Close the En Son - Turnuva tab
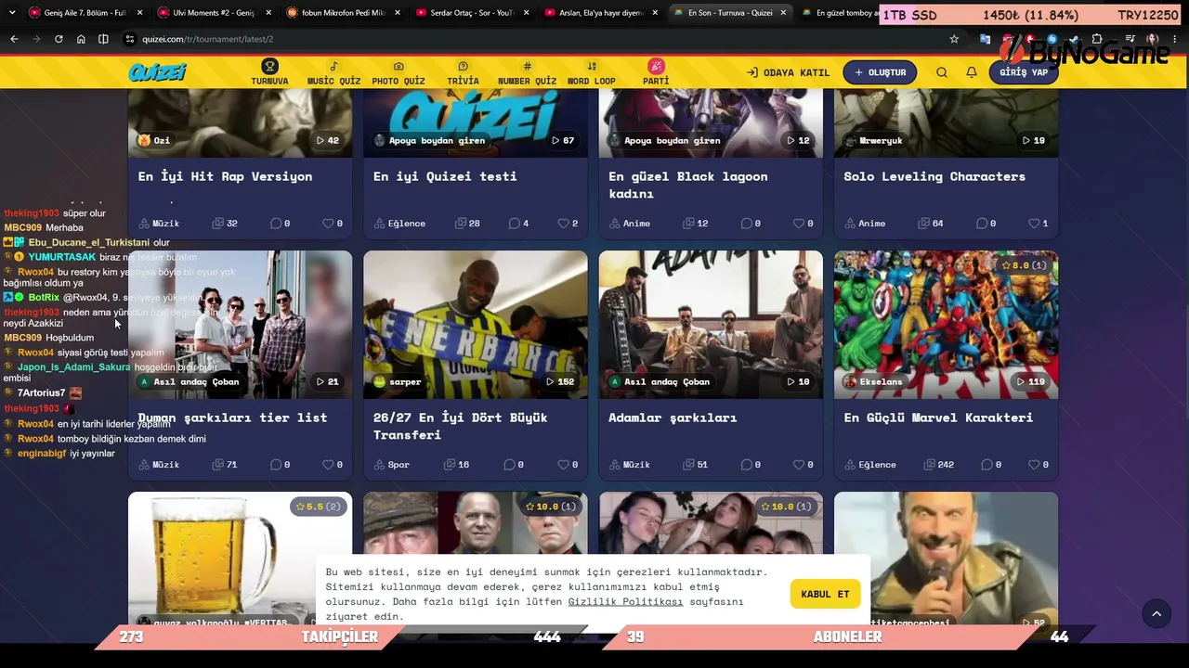The height and width of the screenshot is (668, 1189). coord(782,13)
